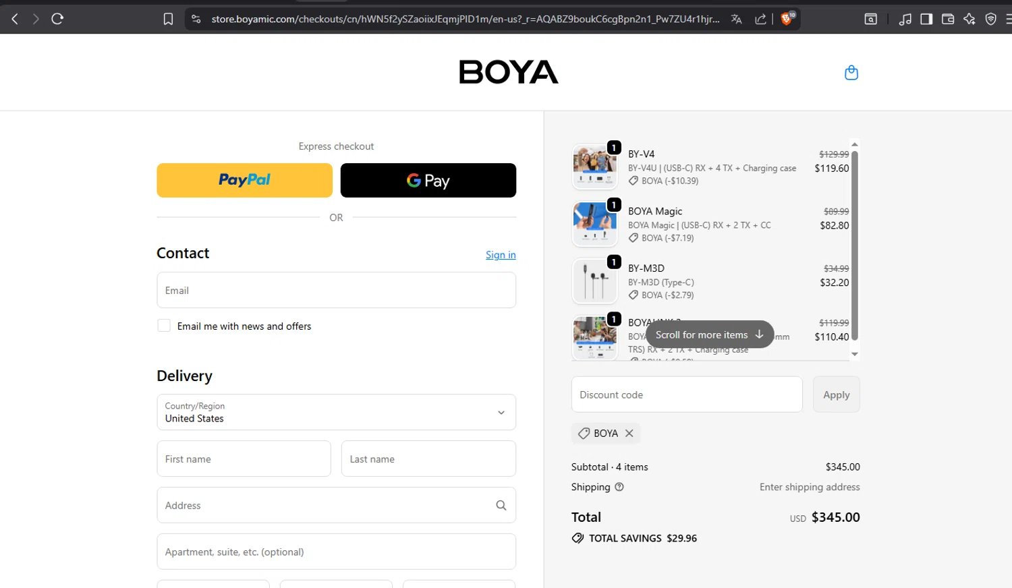Click the BOYA store logo
The width and height of the screenshot is (1012, 588).
coord(509,72)
